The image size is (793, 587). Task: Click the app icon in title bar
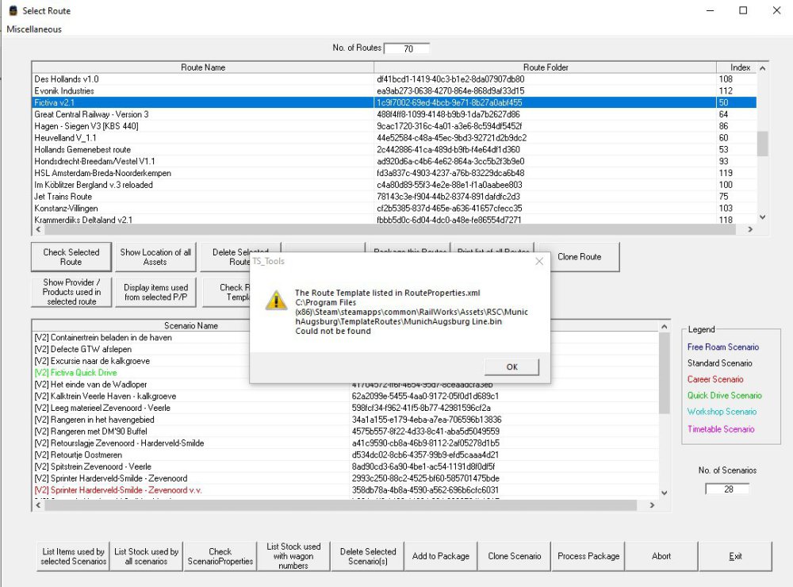[12, 11]
